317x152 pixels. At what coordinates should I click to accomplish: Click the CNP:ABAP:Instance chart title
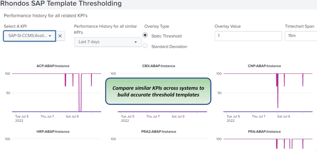point(264,66)
